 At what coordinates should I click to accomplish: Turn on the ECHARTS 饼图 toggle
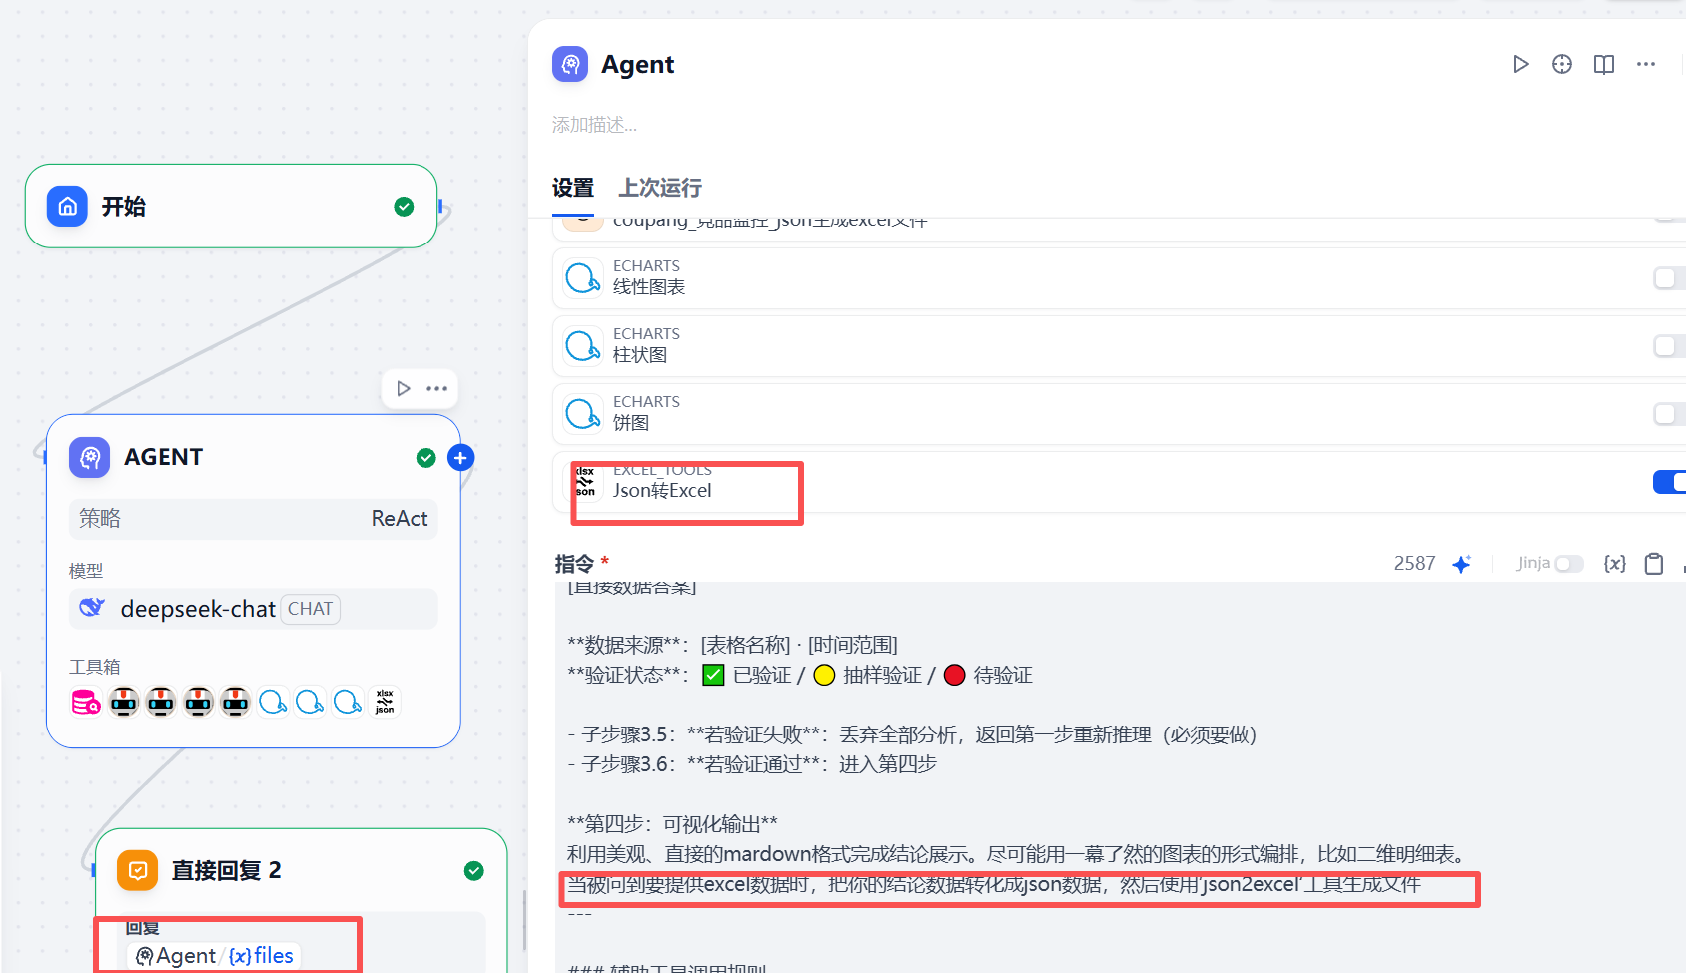(1667, 413)
